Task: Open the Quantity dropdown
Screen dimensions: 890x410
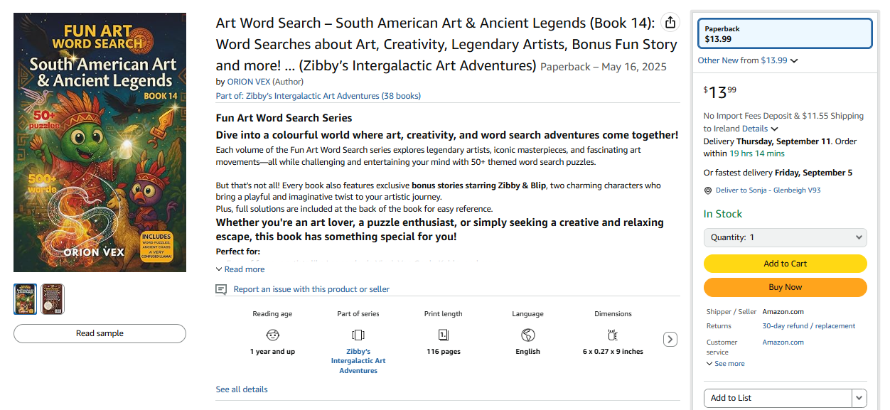Action: pyautogui.click(x=785, y=237)
